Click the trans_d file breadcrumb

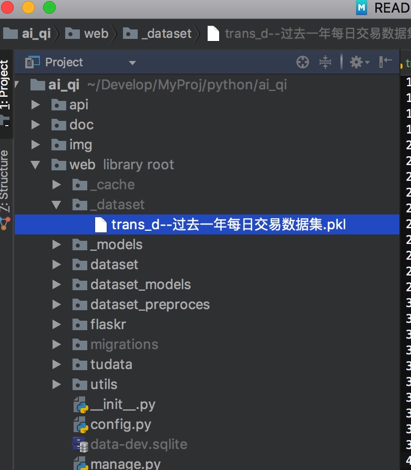[309, 34]
